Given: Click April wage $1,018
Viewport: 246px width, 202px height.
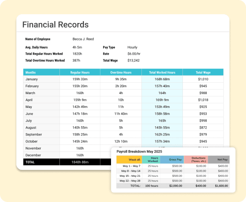Looking at the screenshot, I should [203, 100].
